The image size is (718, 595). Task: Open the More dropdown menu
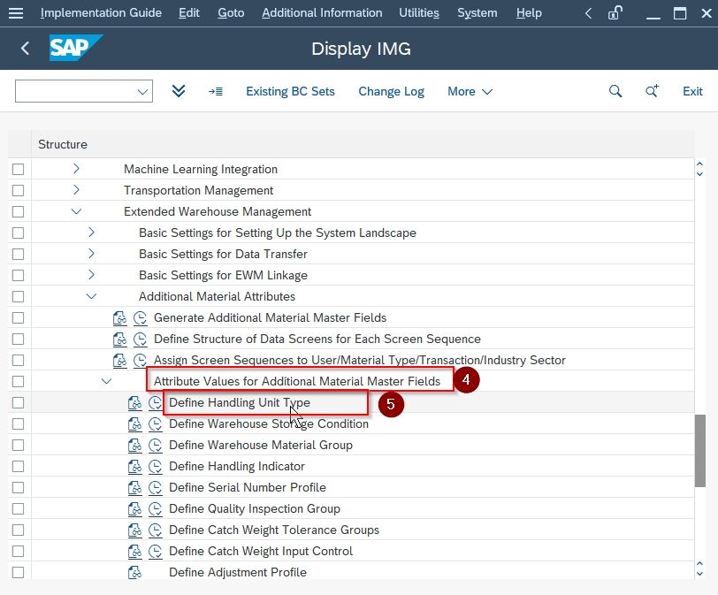coord(470,92)
